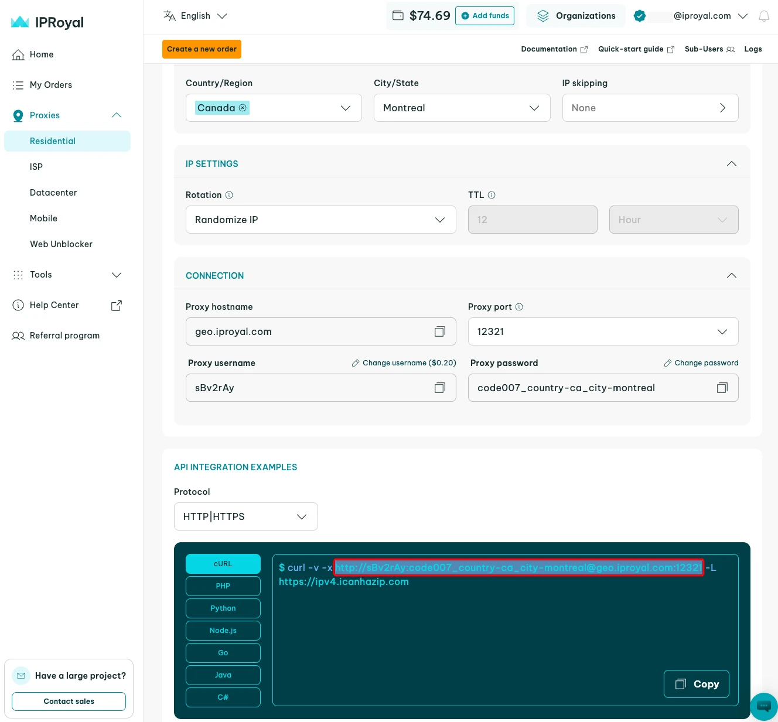Collapse the CONNECTION section
778x722 pixels.
[x=732, y=276]
